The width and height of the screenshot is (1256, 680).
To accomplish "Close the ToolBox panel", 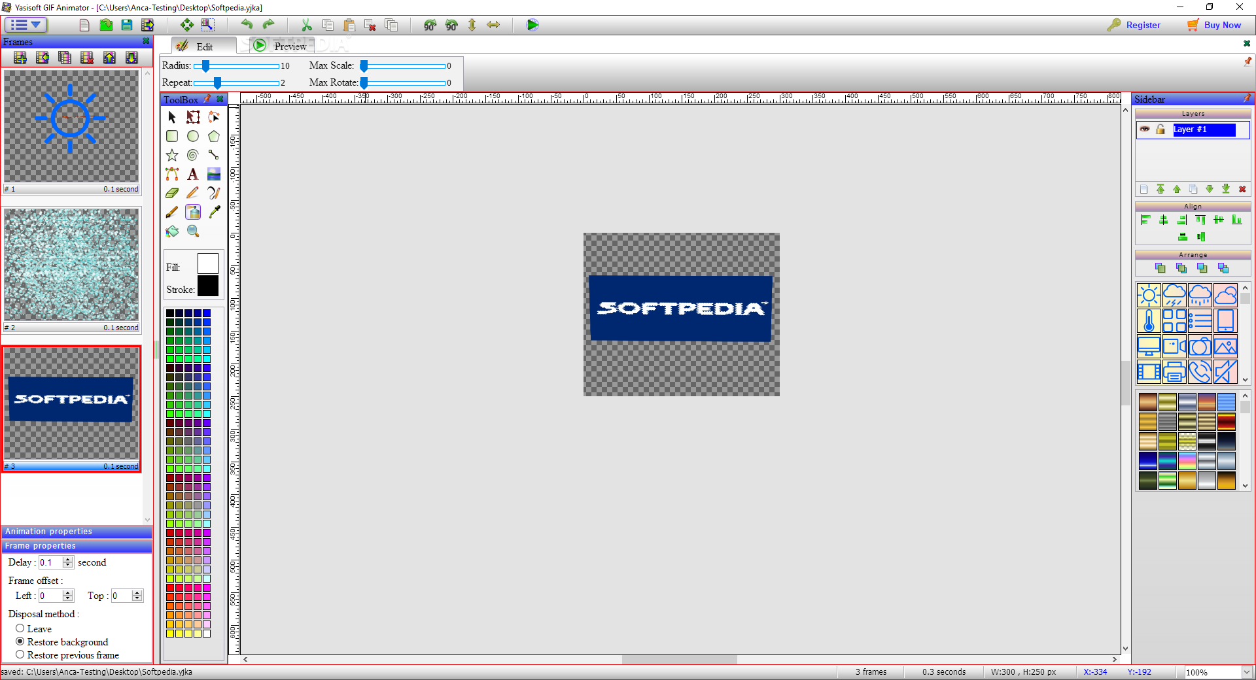I will (x=220, y=99).
